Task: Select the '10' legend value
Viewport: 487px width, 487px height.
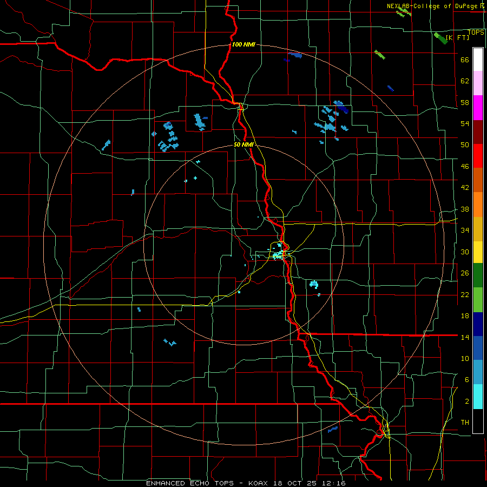Action: coord(465,358)
